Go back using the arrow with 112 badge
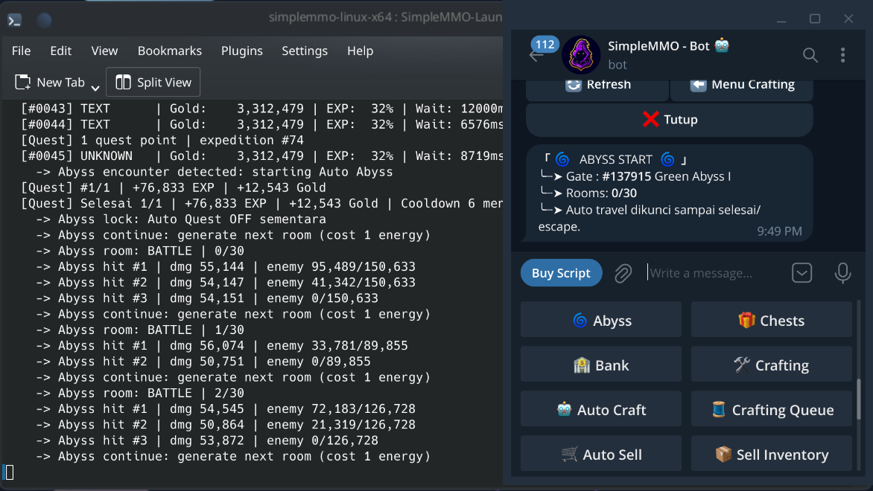873x491 pixels. [x=536, y=55]
